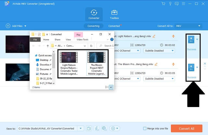208x135 pixels.
Task: Select Downloads in Explorer sidebar
Action: click(x=44, y=65)
